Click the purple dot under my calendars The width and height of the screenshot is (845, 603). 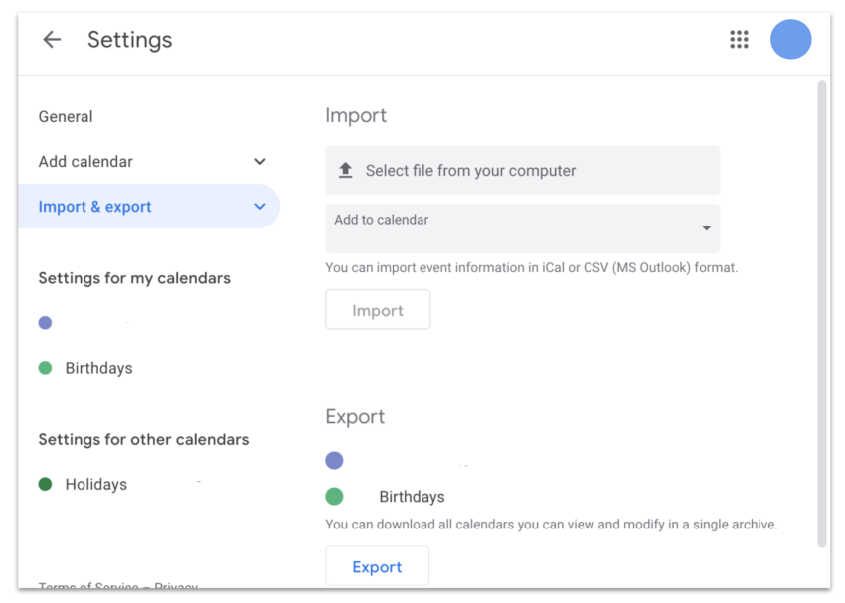coord(46,323)
